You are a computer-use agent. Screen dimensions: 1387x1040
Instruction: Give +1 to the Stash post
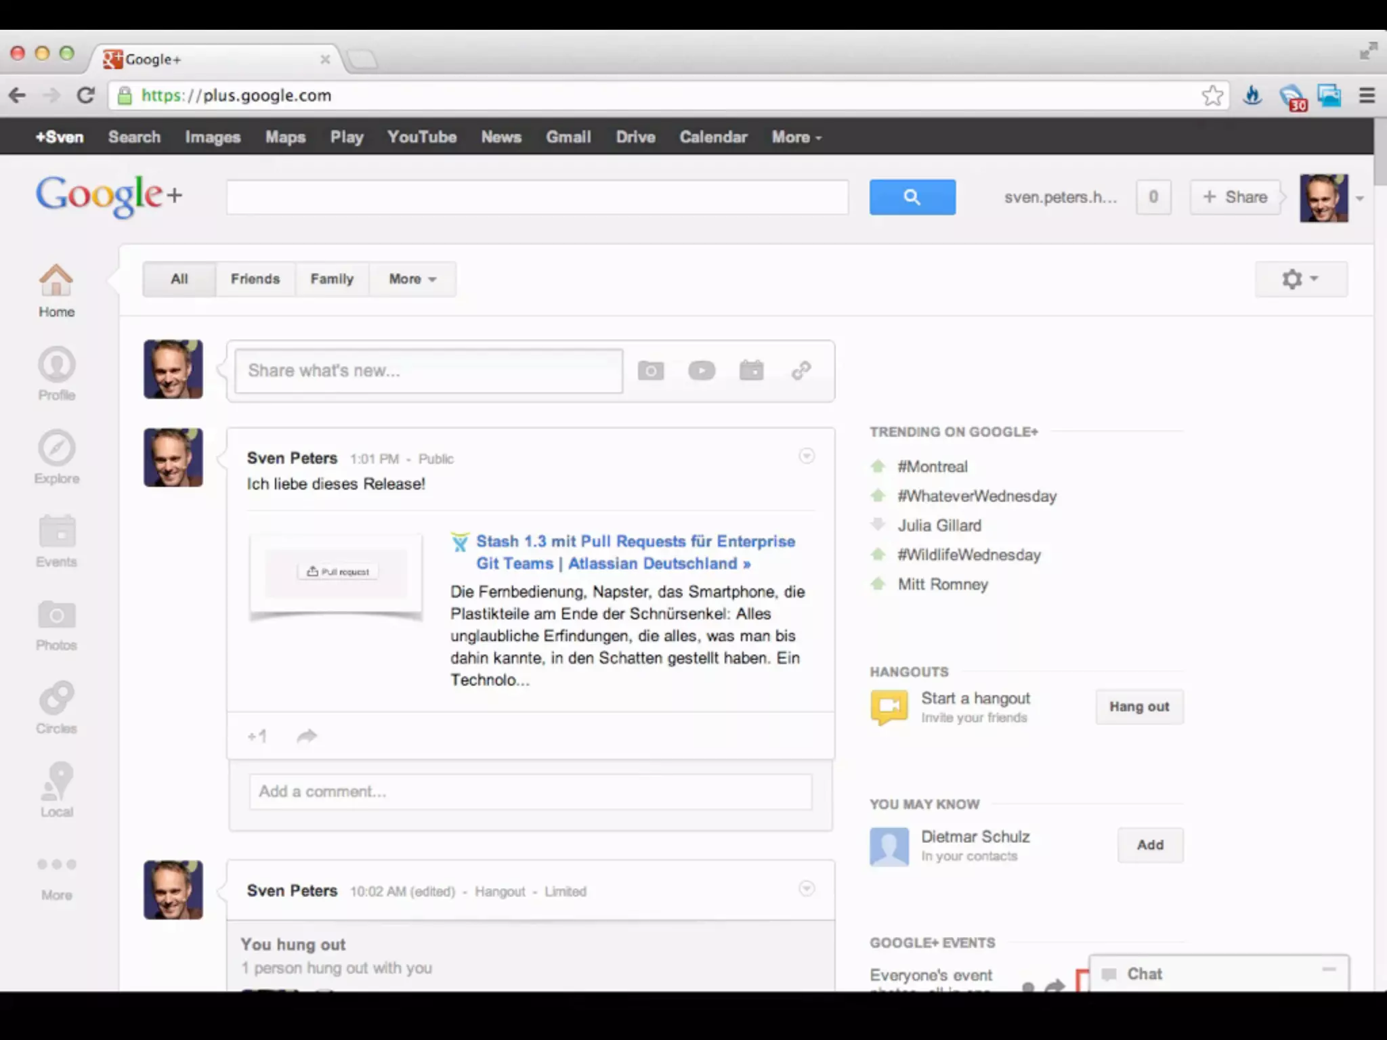coord(257,736)
